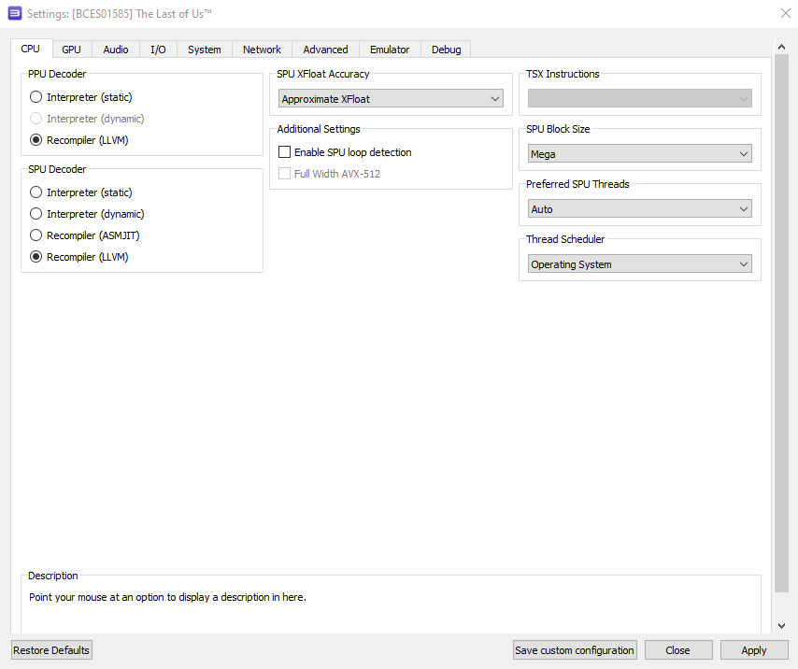Open the Debug tab

tap(446, 50)
